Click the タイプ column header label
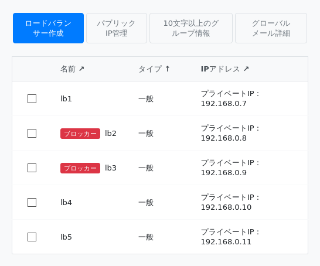 tap(150, 69)
